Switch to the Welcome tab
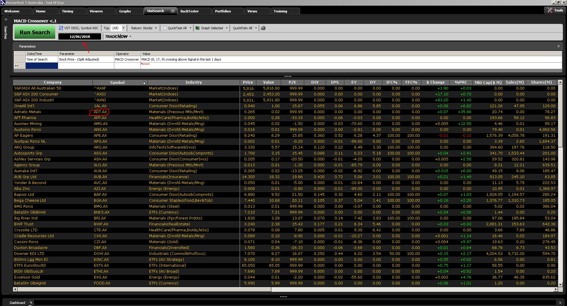The height and width of the screenshot is (306, 567). pos(17,11)
